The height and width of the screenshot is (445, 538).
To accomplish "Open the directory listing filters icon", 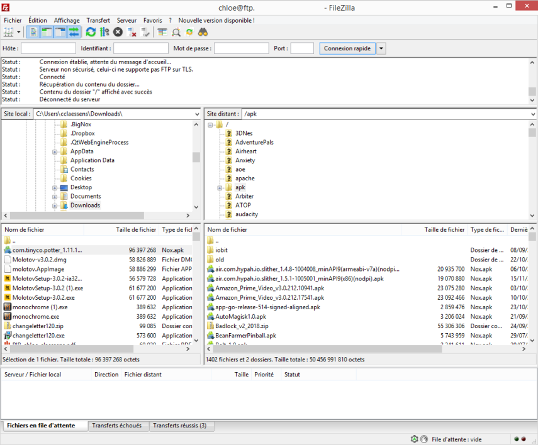I will click(162, 32).
